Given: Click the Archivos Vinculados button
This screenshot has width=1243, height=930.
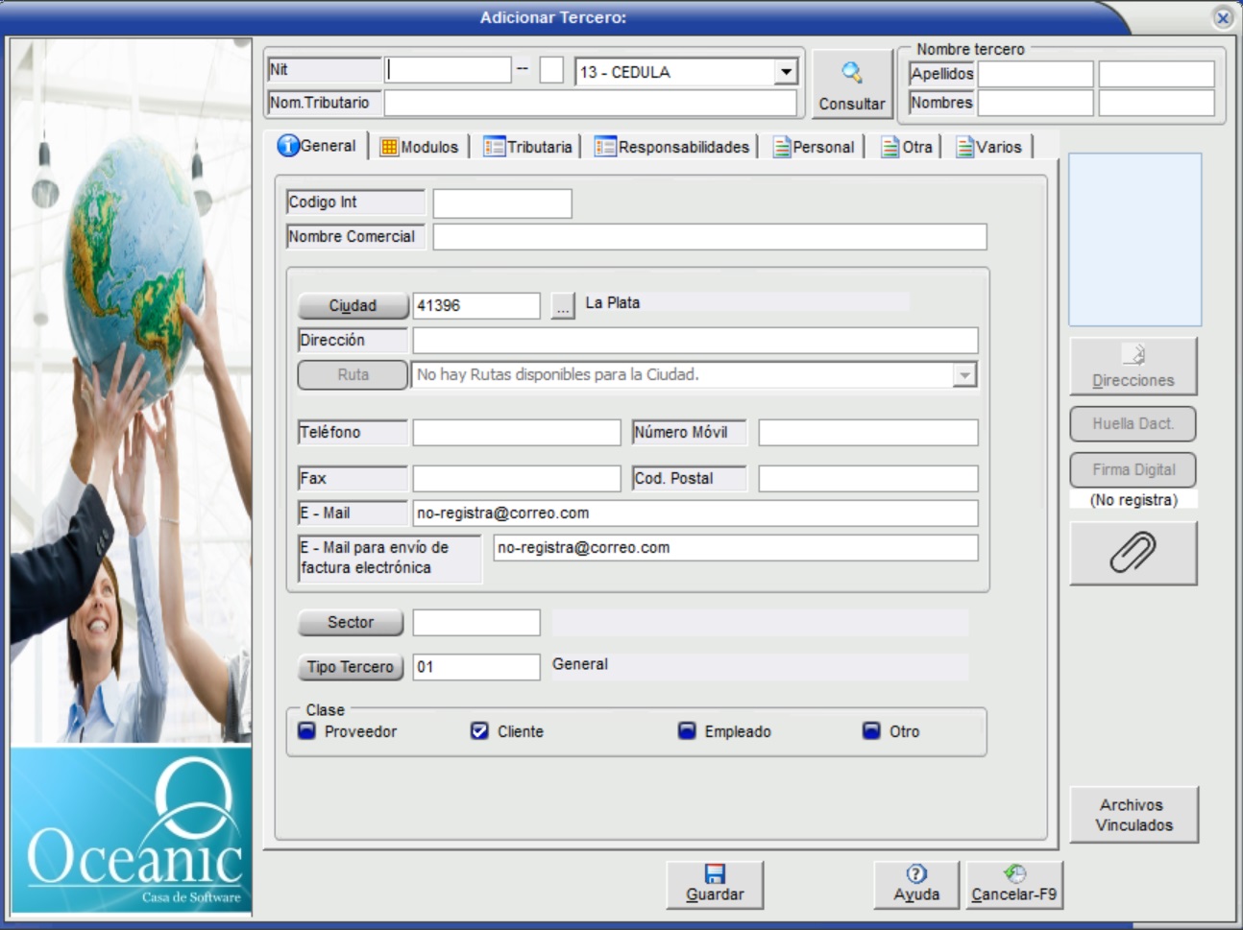Looking at the screenshot, I should point(1133,815).
